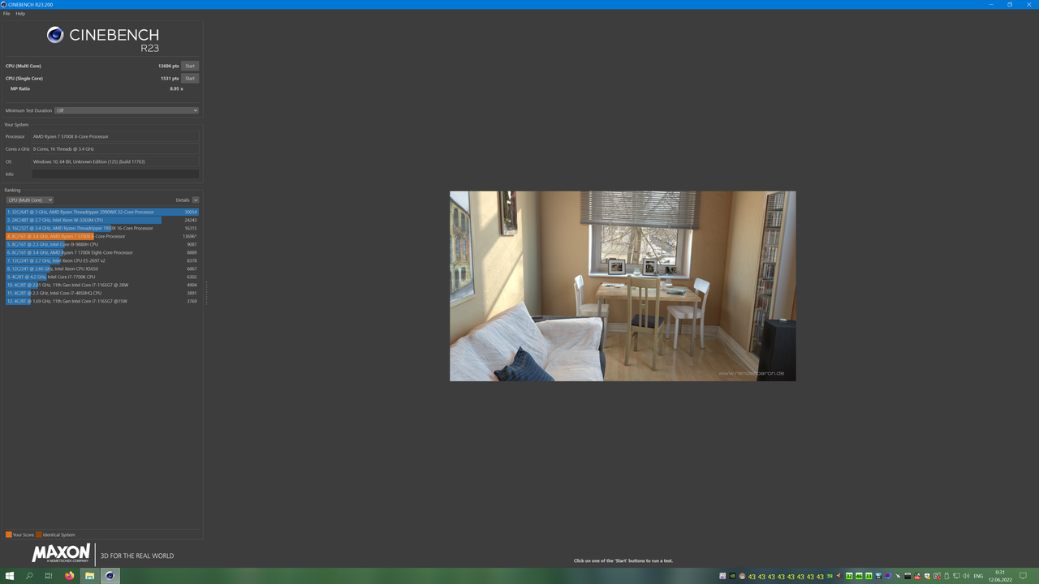Open the Help menu
Viewport: 1039px width, 584px height.
(20, 14)
